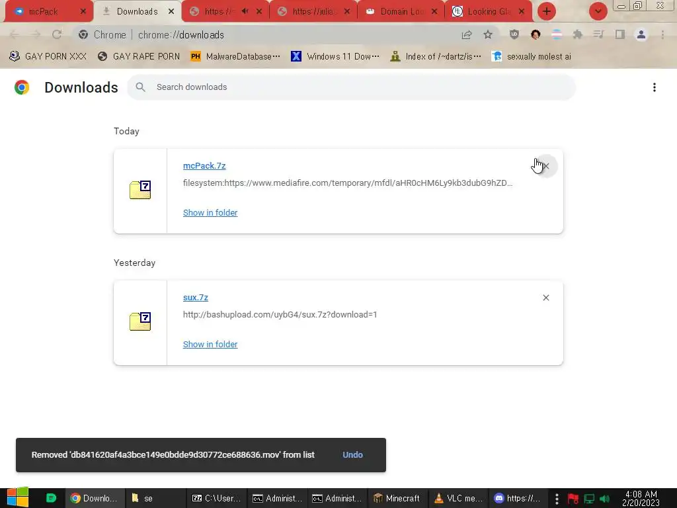Click the sux.7z archive file icon
677x508 pixels.
(140, 321)
